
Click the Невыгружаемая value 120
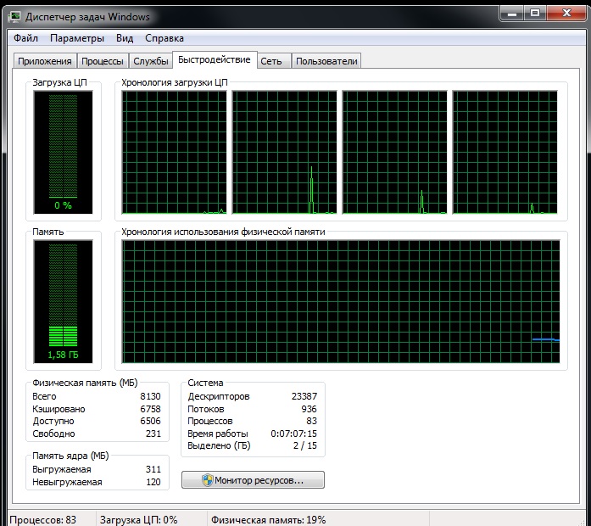[x=153, y=482]
